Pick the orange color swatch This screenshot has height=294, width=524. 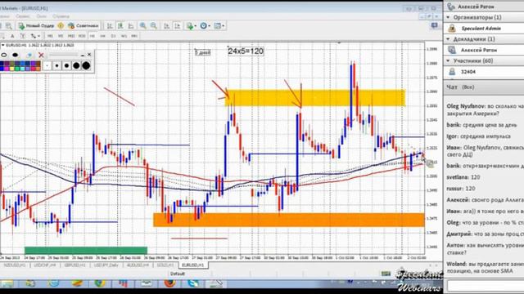pos(38,69)
